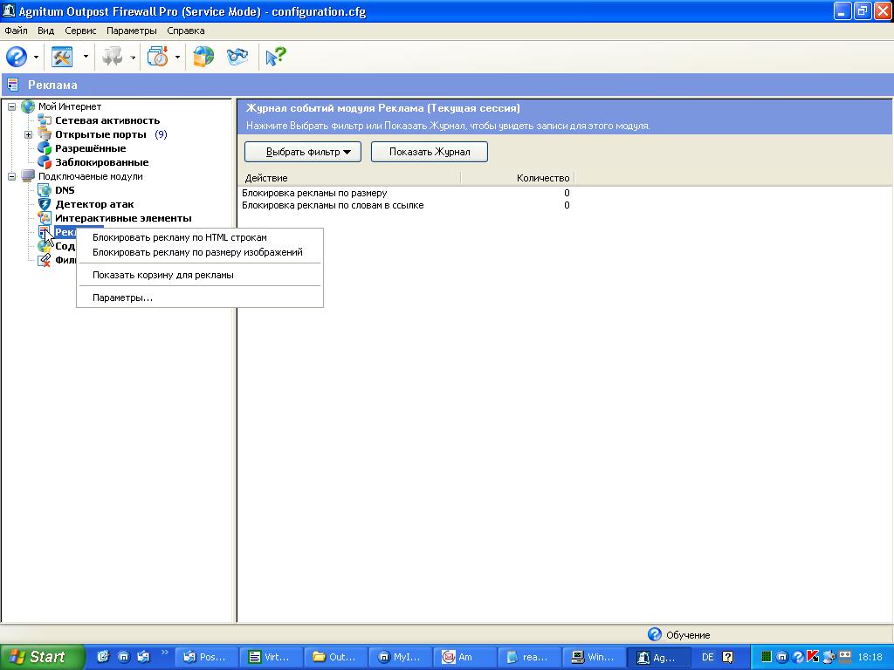Sort by the Действие column header

[349, 178]
